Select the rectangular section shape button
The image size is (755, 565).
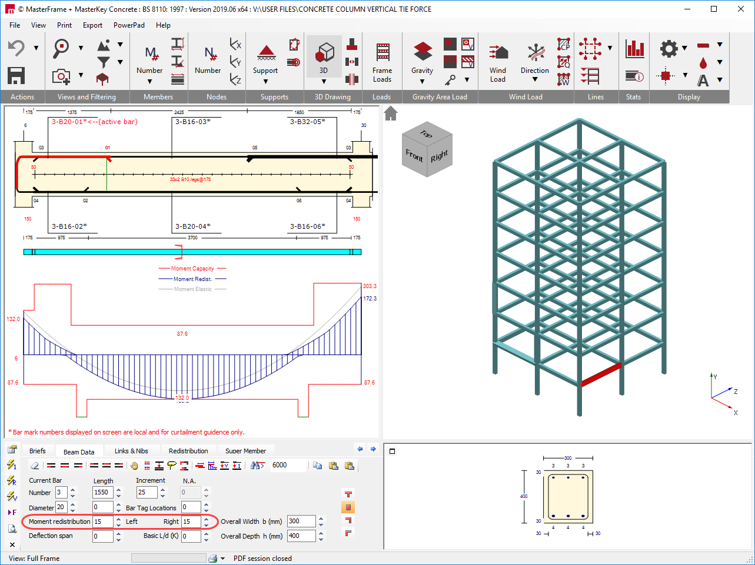click(348, 507)
